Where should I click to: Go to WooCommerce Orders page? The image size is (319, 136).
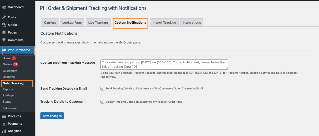[7, 64]
